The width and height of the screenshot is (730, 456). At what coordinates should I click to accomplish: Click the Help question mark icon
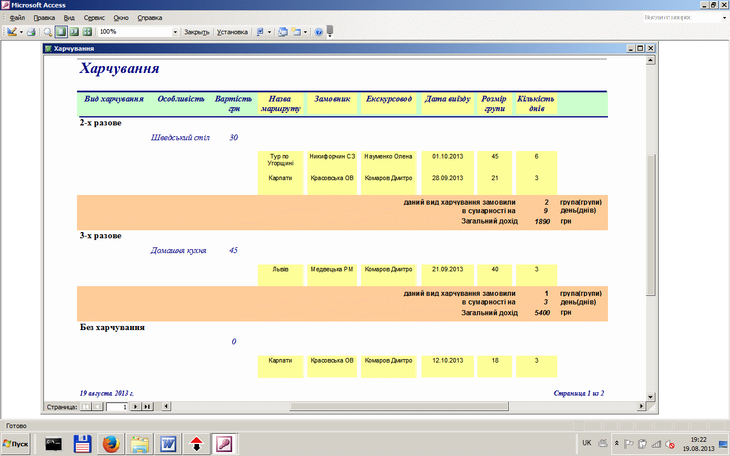tap(319, 32)
